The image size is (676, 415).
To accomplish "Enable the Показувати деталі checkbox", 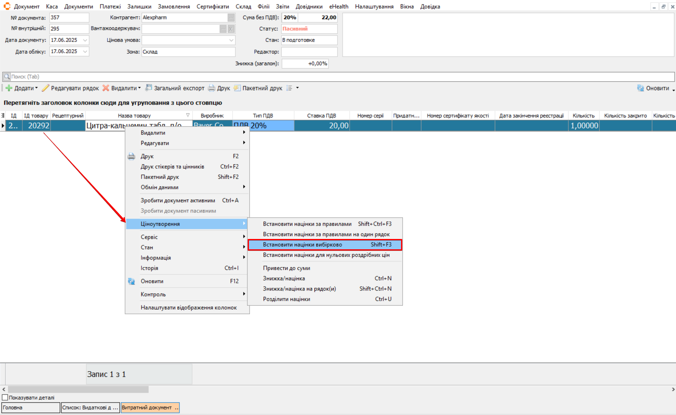I will click(x=5, y=397).
